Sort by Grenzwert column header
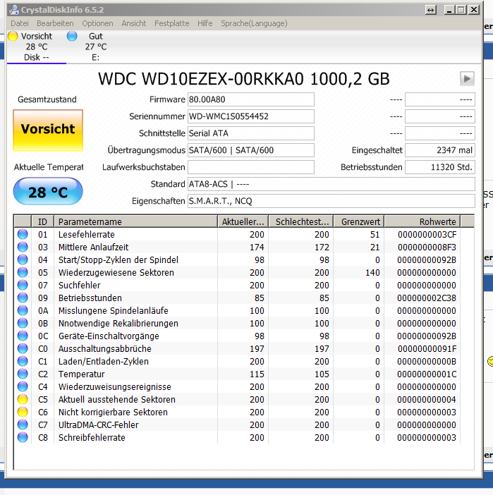493x495 pixels. tap(359, 221)
